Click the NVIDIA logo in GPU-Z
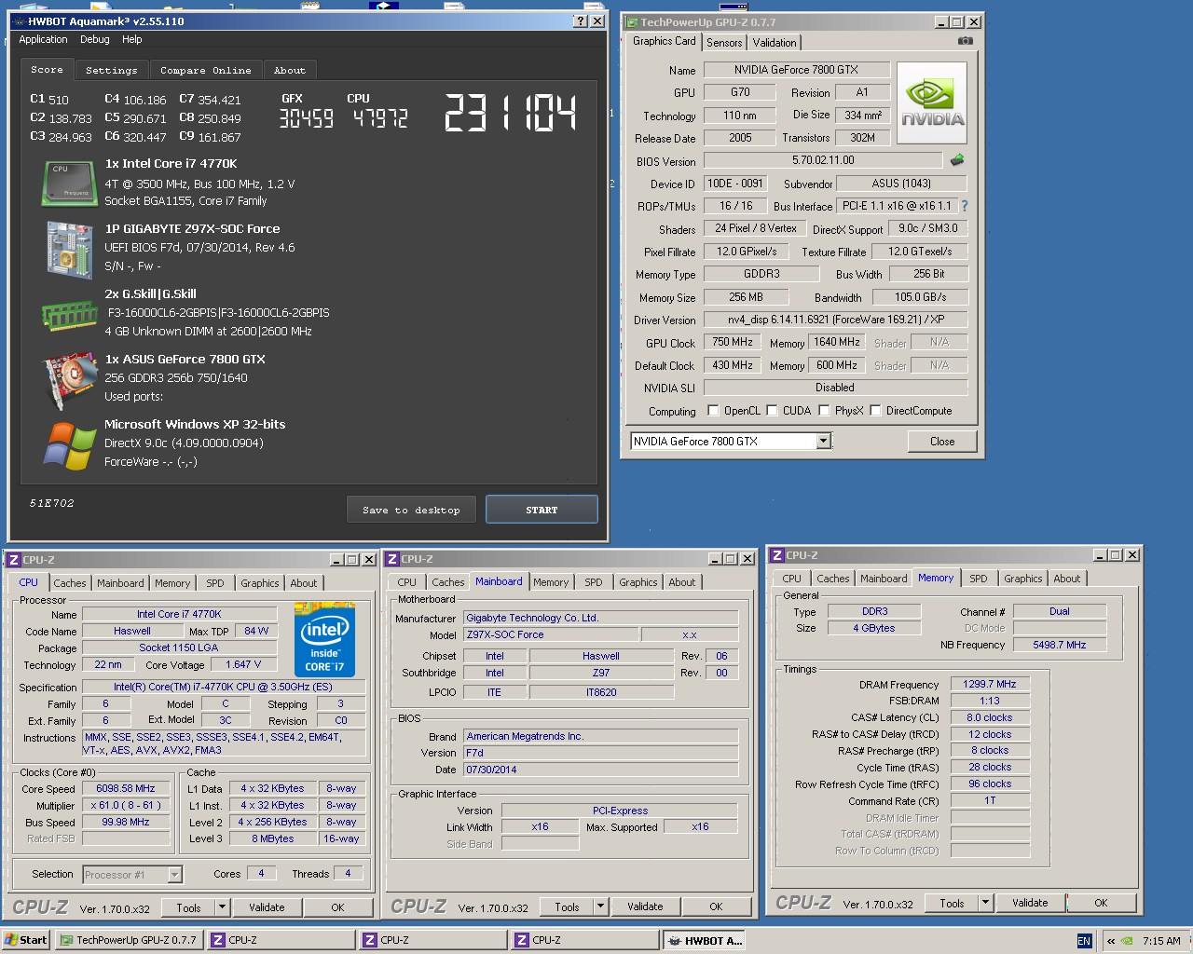 [932, 103]
